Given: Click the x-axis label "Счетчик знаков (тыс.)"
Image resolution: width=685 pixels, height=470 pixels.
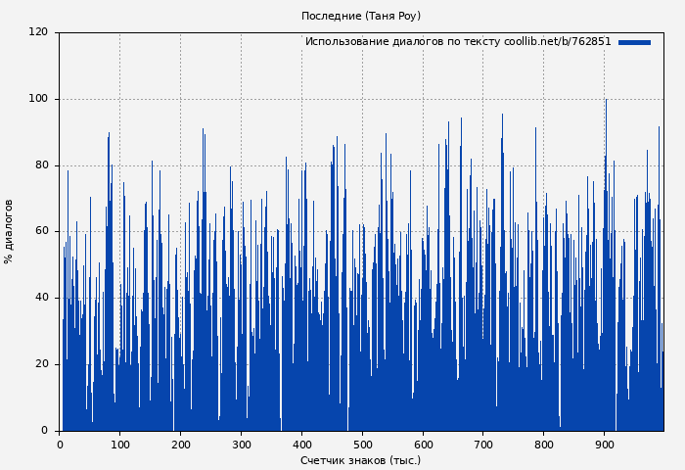Looking at the screenshot, I should pos(361,460).
